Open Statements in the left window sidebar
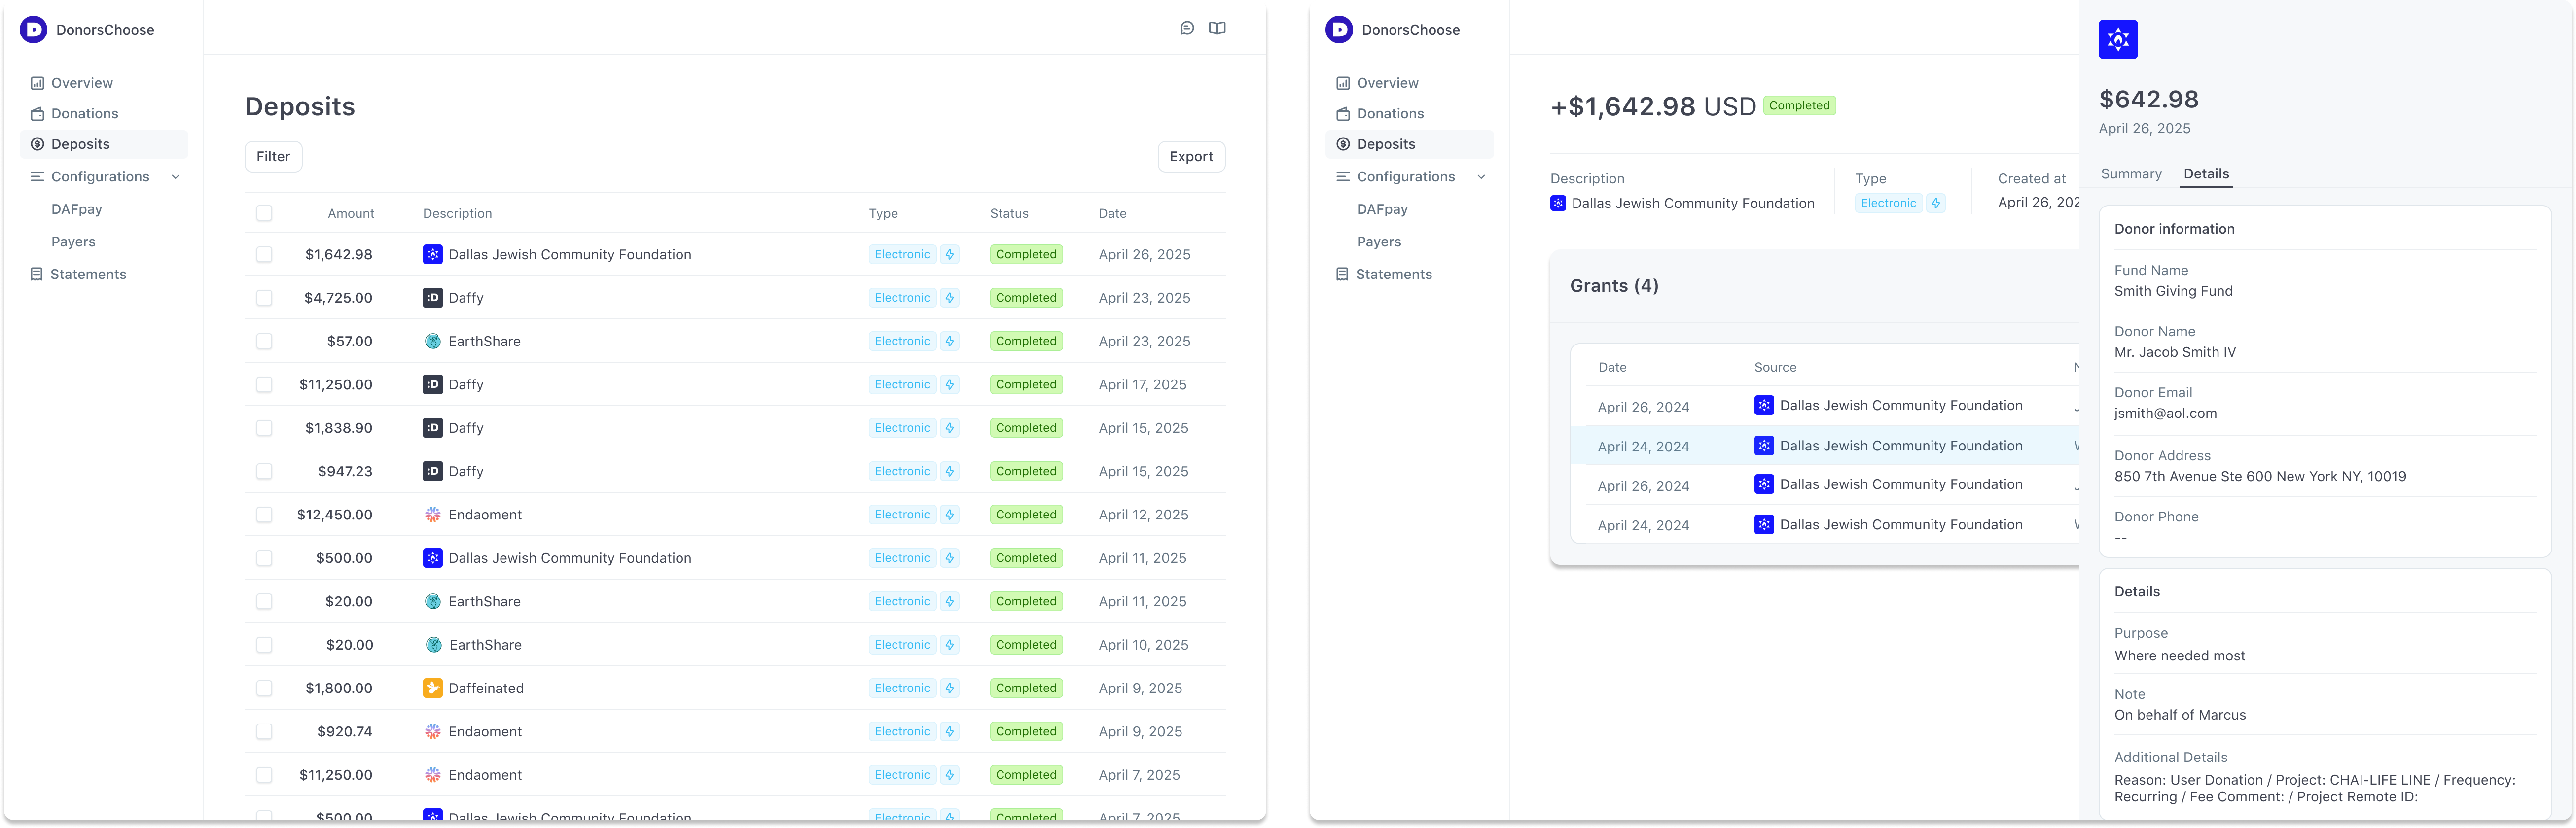This screenshot has width=2576, height=828. (x=88, y=274)
